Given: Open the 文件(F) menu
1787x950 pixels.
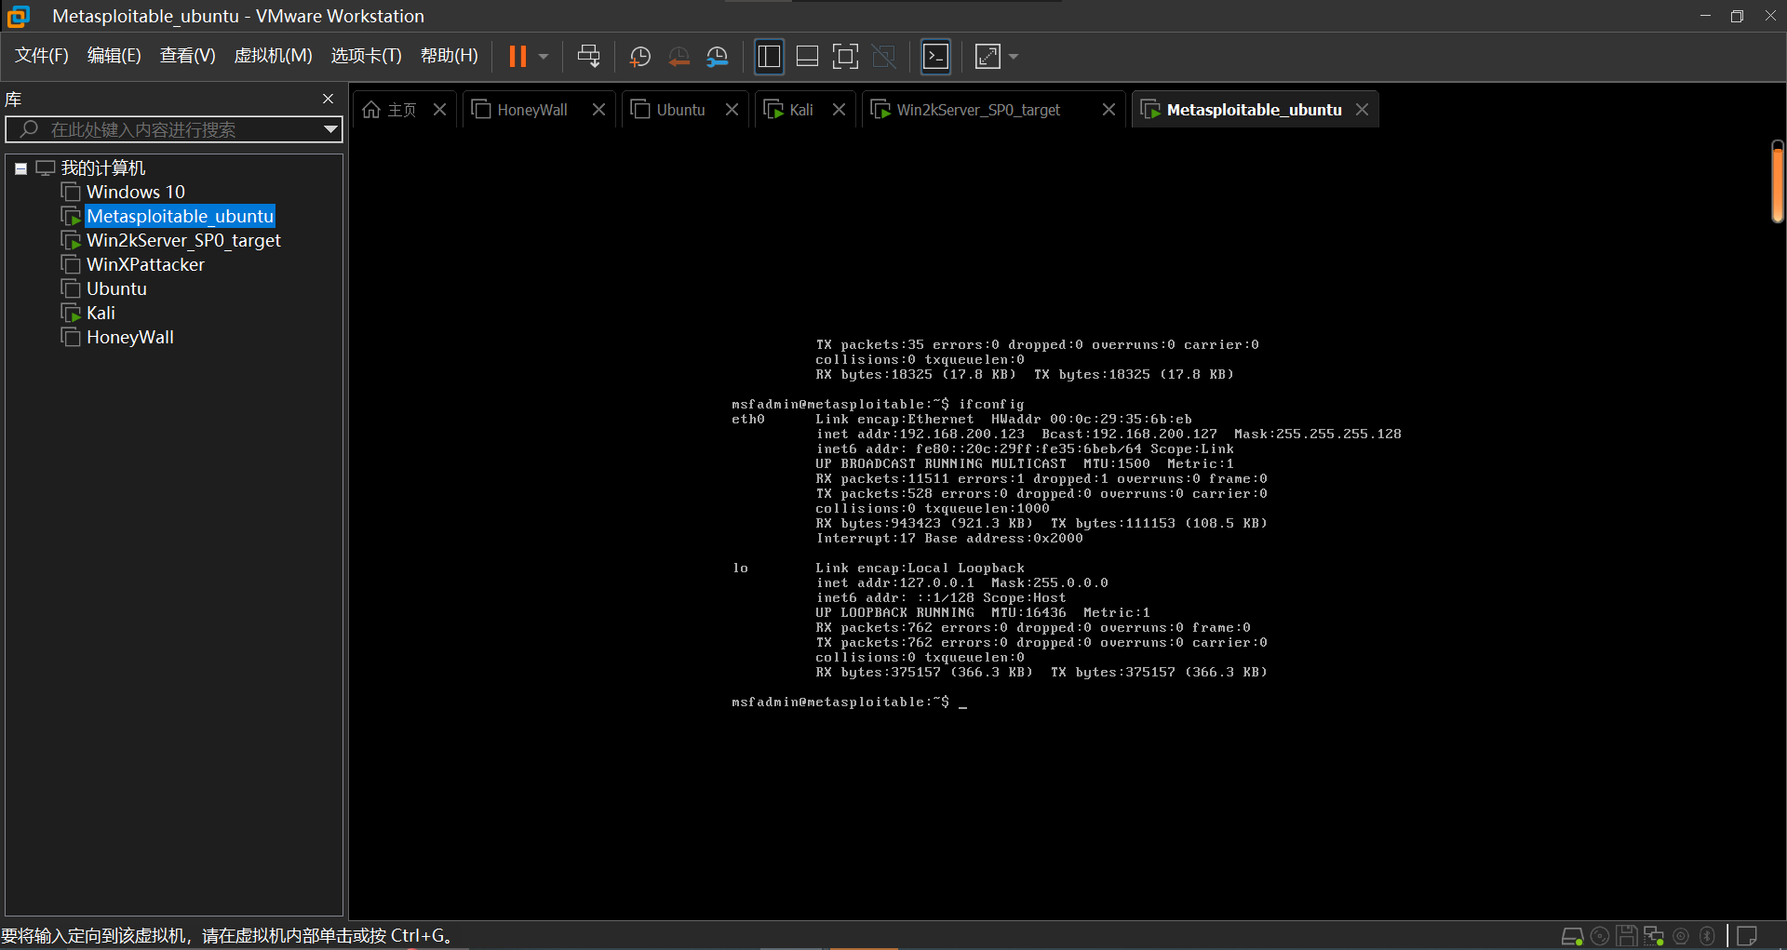Looking at the screenshot, I should (x=42, y=56).
